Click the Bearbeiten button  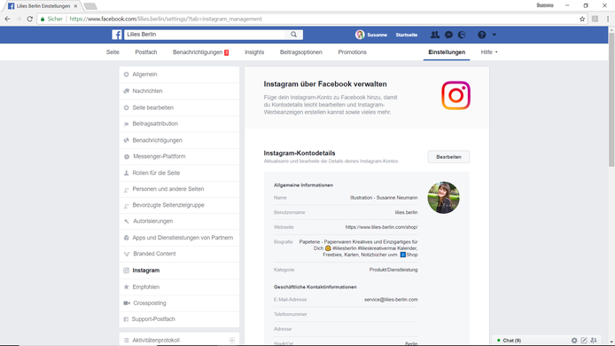pyautogui.click(x=448, y=157)
